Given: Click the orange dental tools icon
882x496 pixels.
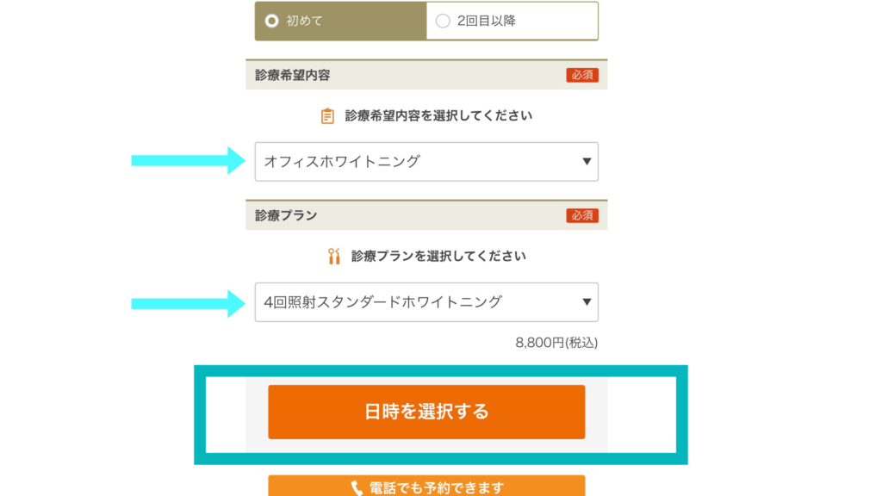Looking at the screenshot, I should 334,257.
